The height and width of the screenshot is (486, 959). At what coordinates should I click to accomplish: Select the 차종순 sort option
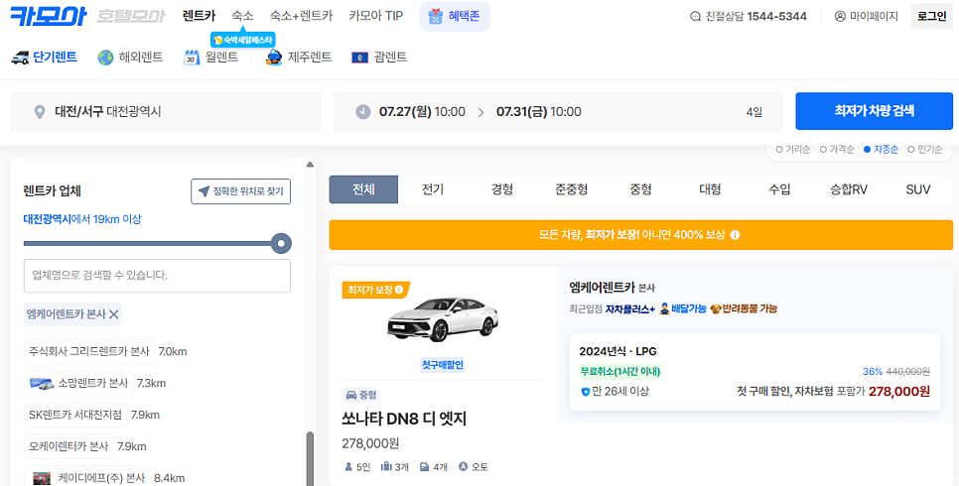(x=881, y=149)
